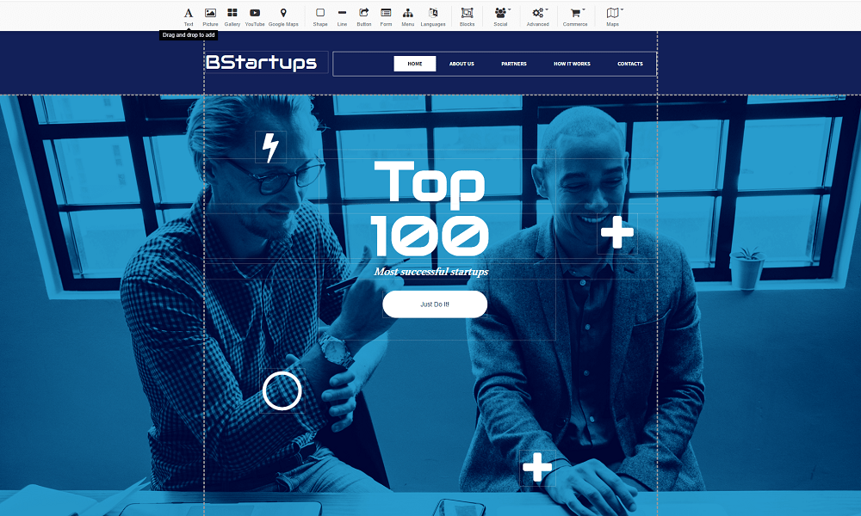
Task: Click the PARTNERS menu item
Action: click(514, 64)
